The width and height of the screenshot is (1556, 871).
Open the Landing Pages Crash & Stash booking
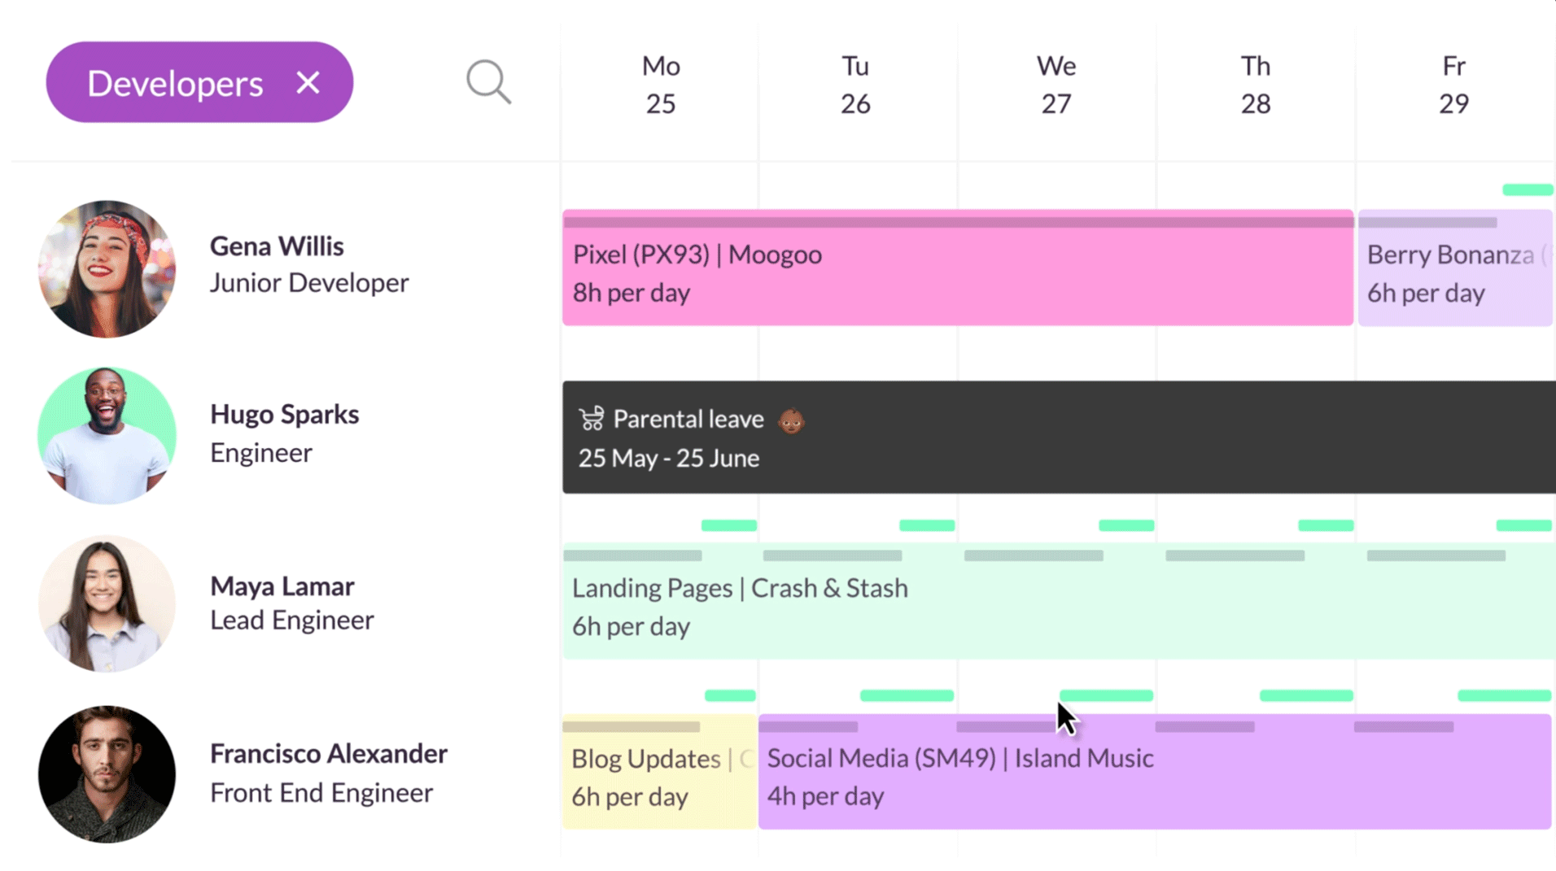pyautogui.click(x=1059, y=601)
